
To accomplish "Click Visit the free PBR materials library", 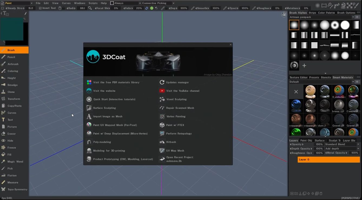I will 116,82.
